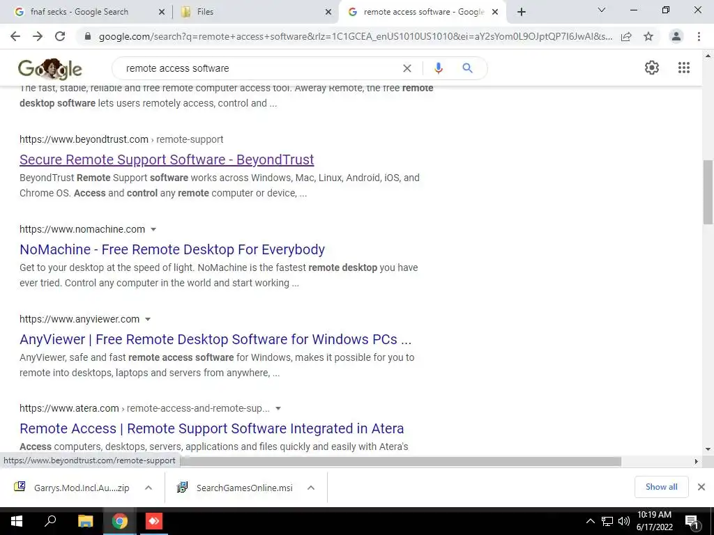Open Chrome profile avatar
The image size is (714, 535).
(x=676, y=36)
